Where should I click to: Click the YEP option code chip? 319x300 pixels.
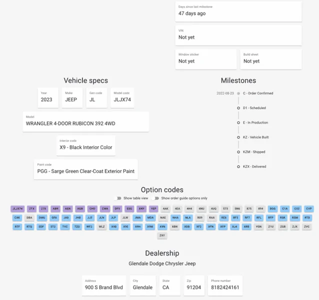(x=153, y=209)
